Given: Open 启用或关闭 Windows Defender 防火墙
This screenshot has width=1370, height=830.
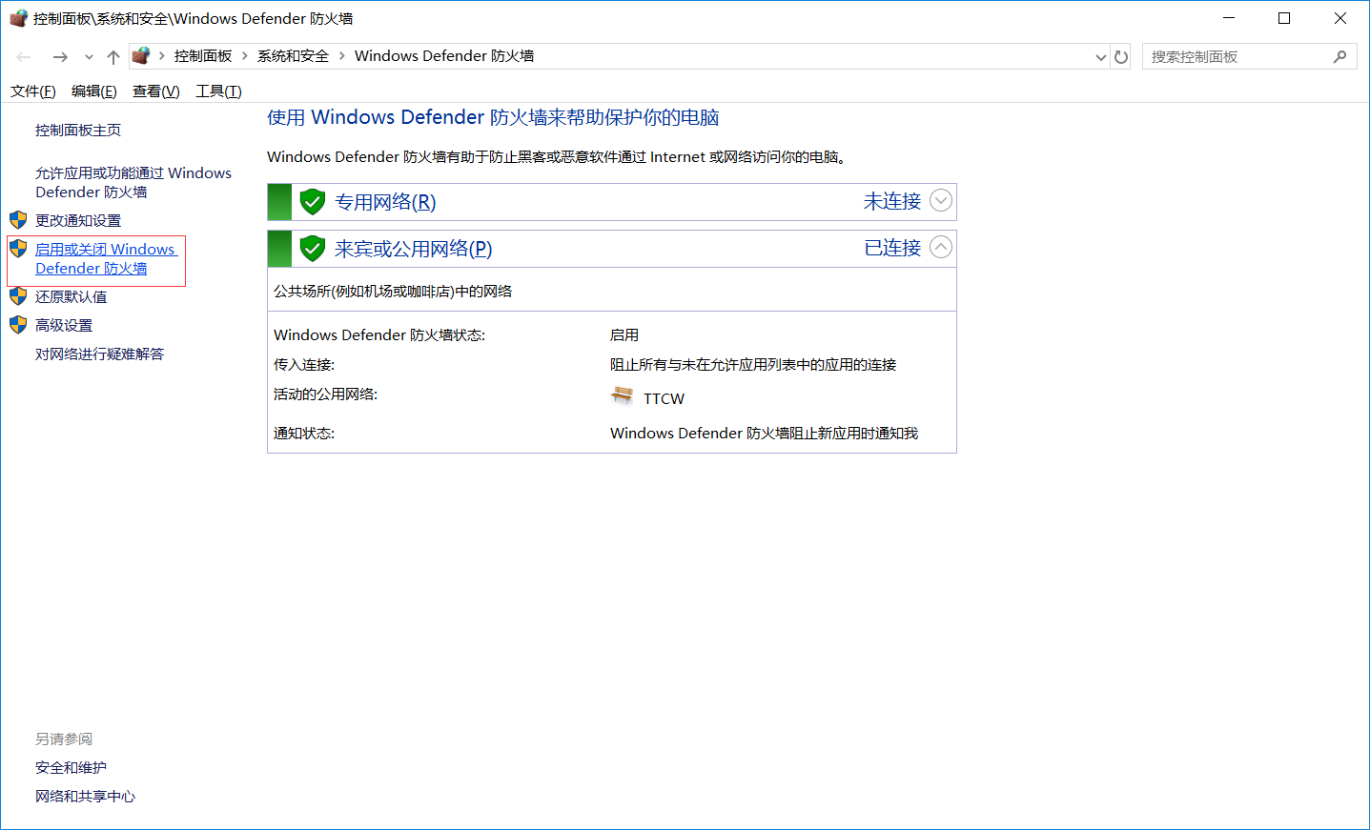Looking at the screenshot, I should click(106, 258).
